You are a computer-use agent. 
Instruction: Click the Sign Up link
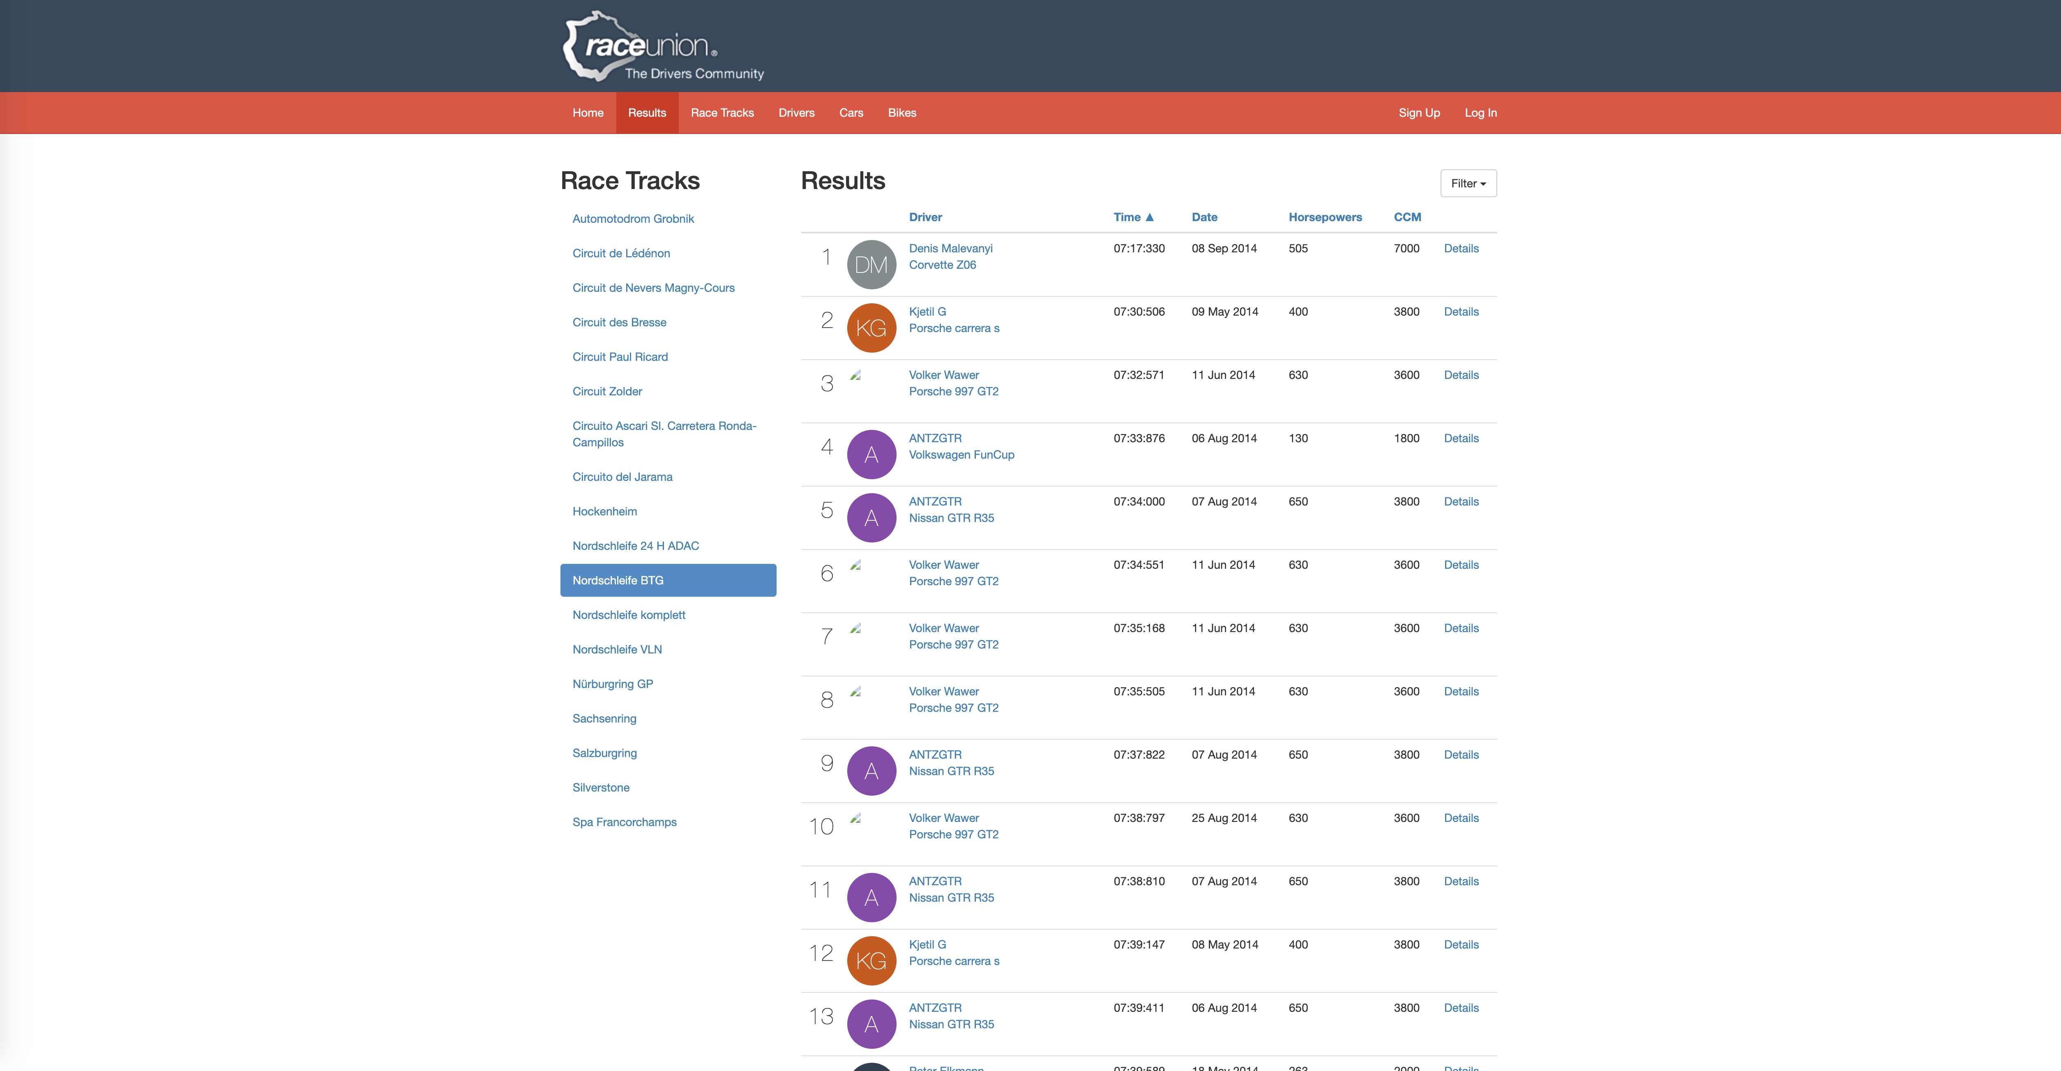click(1418, 113)
